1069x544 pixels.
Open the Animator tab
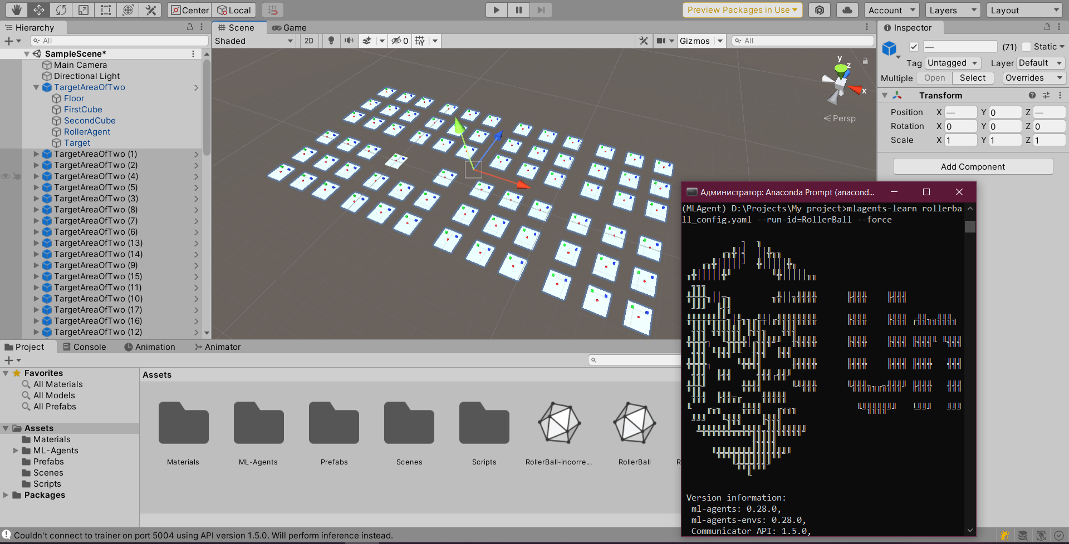(x=218, y=347)
